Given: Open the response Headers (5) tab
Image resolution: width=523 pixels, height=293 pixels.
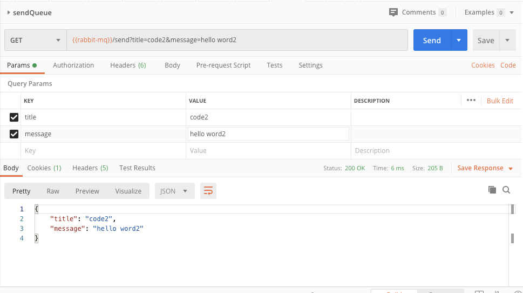Looking at the screenshot, I should tap(90, 168).
